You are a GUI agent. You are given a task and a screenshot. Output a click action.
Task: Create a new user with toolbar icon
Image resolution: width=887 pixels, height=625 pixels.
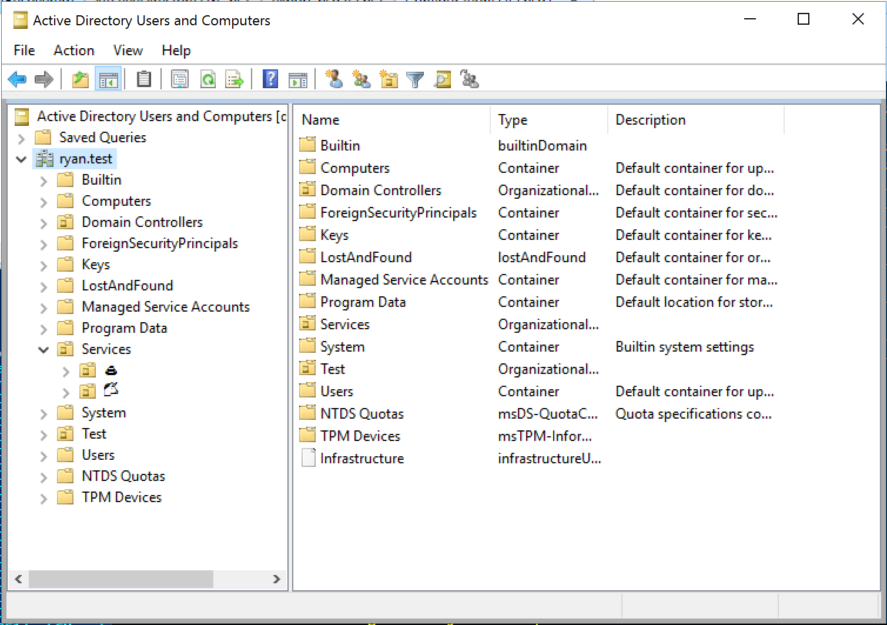click(x=334, y=79)
